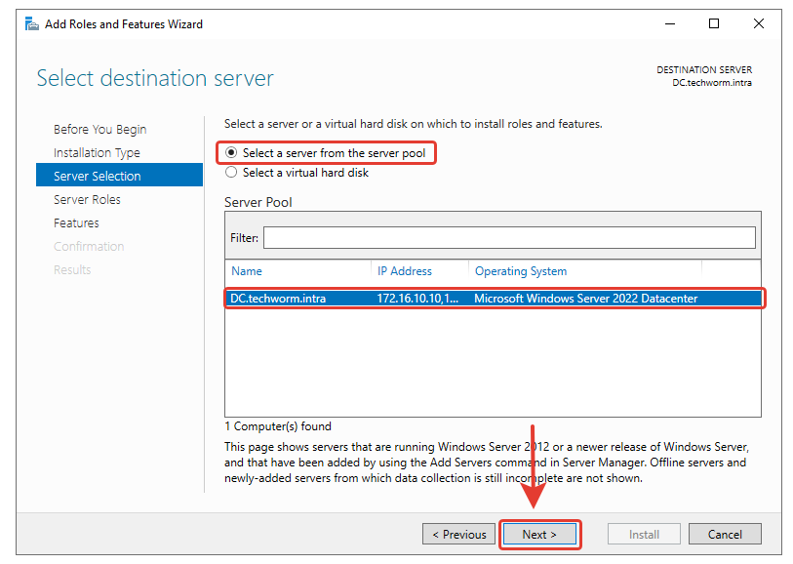Jump to the Server Roles step
The width and height of the screenshot is (793, 564).
(87, 200)
